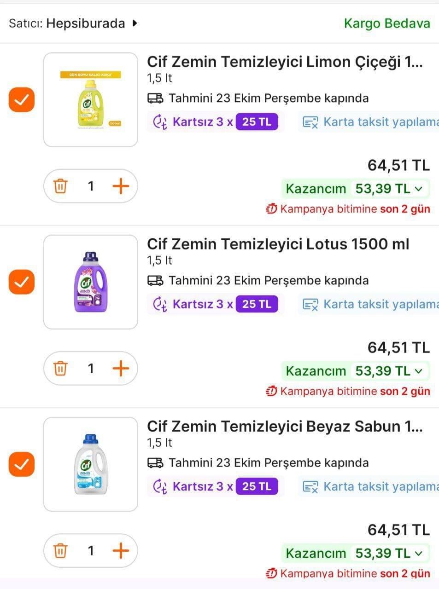Open Cif Zemin Temizleyici Lotus 1500 ml title
This screenshot has height=589, width=439.
[278, 244]
